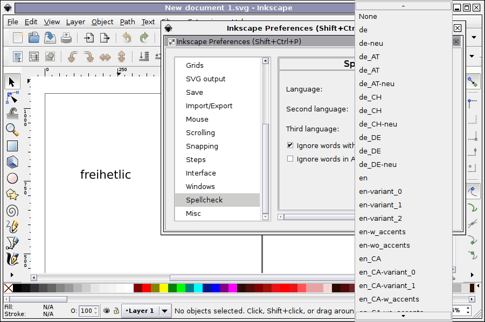485x322 pixels.
Task: Choose en_CA from the language list
Action: pyautogui.click(x=403, y=258)
